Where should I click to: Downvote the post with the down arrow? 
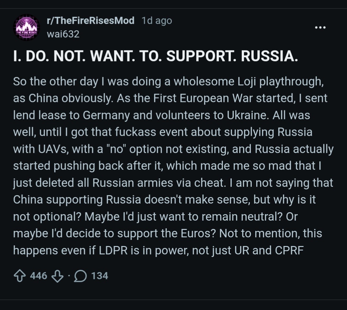pos(57,276)
